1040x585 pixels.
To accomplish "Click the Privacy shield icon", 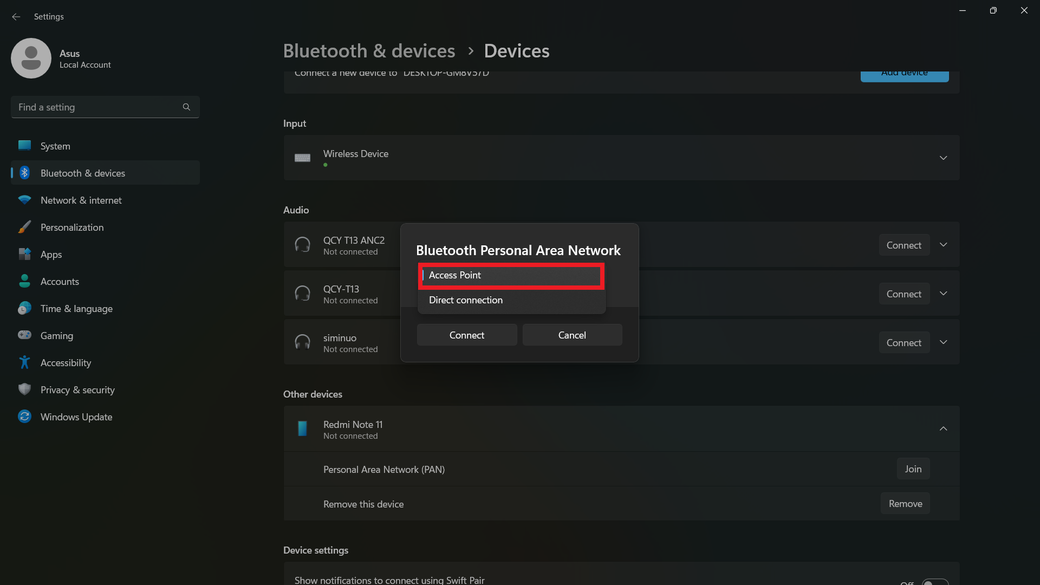I will coord(24,389).
